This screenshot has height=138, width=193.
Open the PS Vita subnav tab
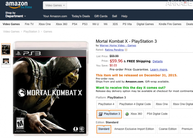[127, 24]
